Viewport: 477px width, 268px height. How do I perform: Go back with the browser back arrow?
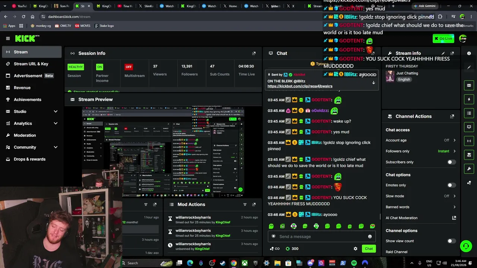coord(6,17)
